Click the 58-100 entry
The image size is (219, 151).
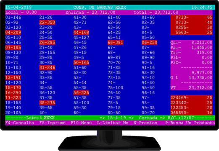click(x=81, y=103)
